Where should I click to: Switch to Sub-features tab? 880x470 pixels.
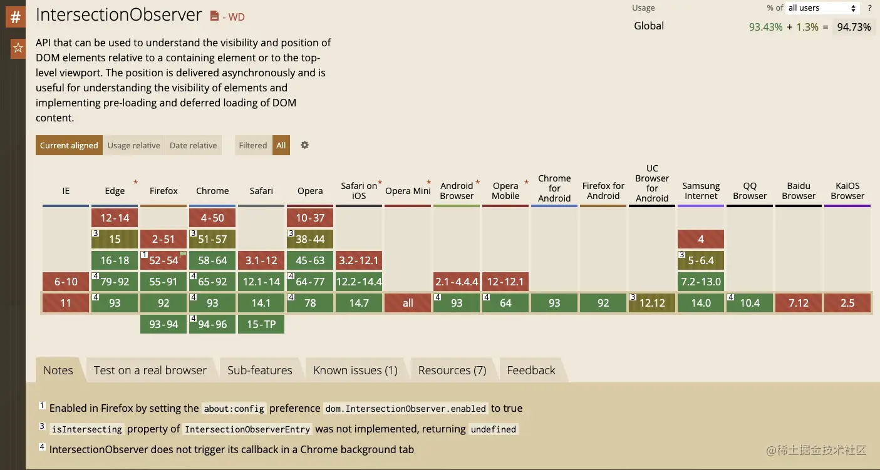(260, 370)
